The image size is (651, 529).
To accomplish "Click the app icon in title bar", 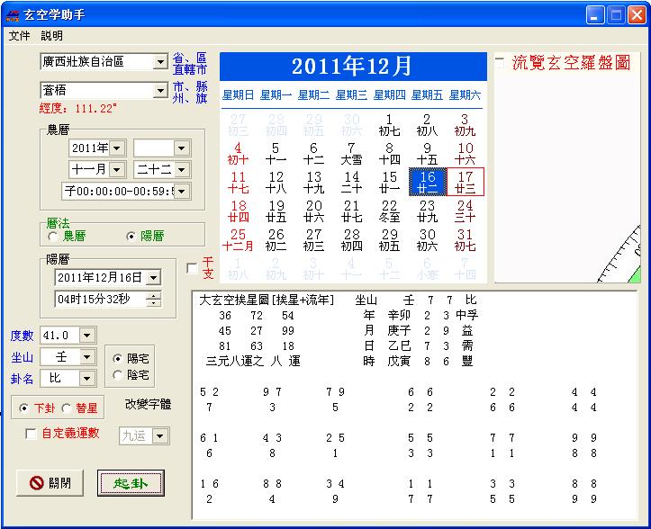I will [x=13, y=14].
